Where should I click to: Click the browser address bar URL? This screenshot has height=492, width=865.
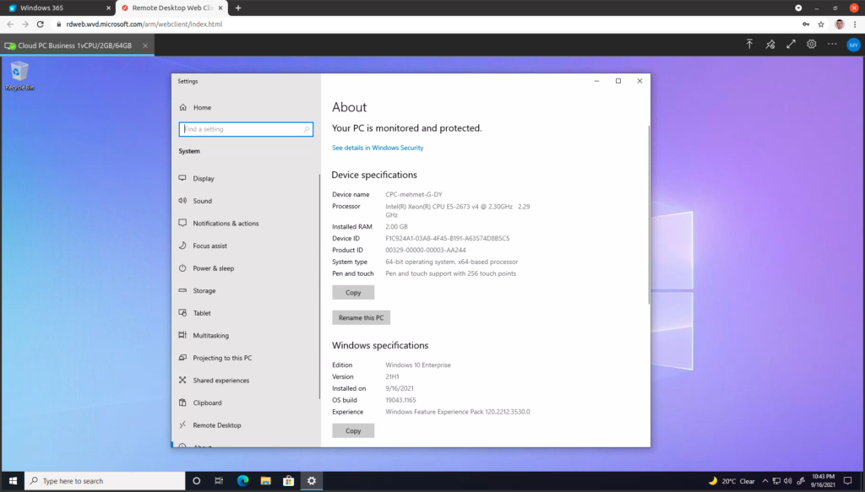click(144, 24)
